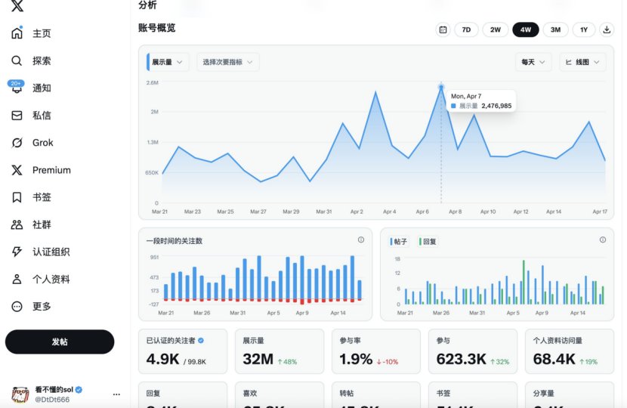The height and width of the screenshot is (408, 627).
Task: Open the calendar date picker icon
Action: click(x=443, y=29)
